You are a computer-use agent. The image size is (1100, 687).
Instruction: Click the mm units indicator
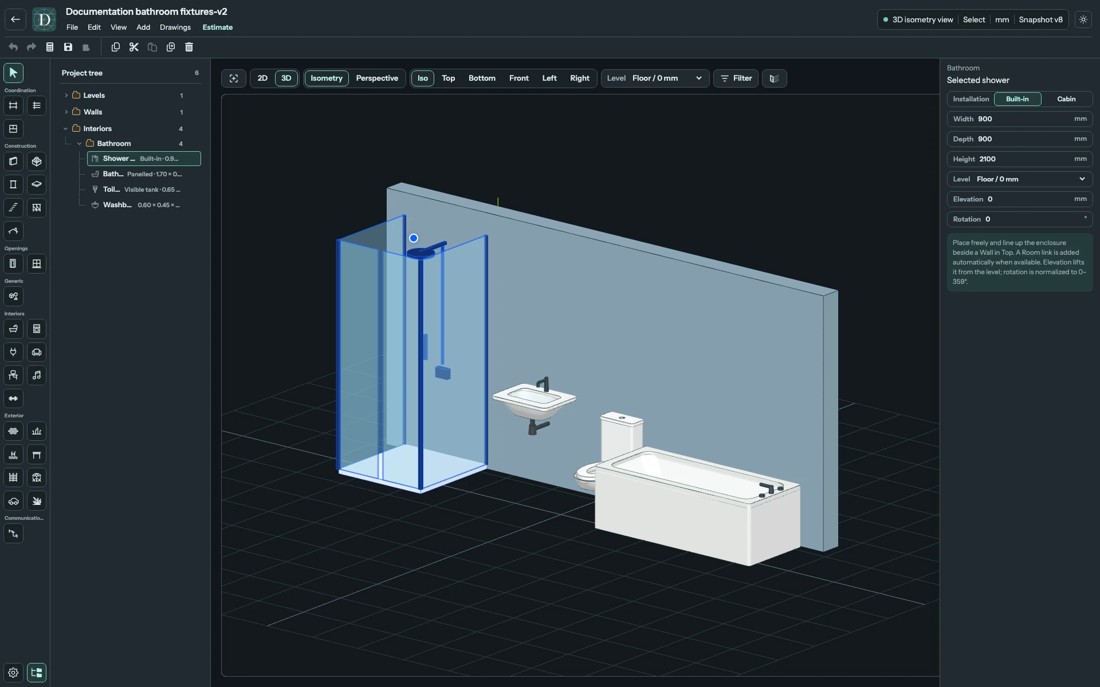point(1002,19)
